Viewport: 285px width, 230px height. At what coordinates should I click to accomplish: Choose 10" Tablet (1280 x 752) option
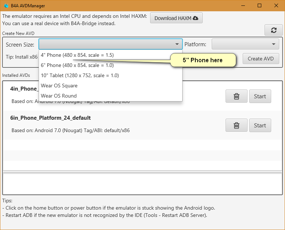click(x=110, y=75)
